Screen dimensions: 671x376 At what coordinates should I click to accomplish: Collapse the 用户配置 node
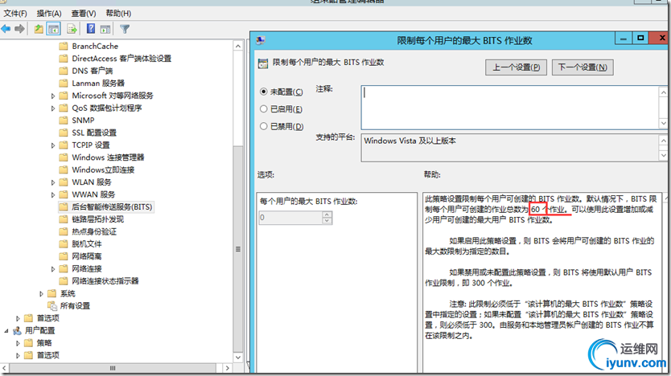[x=6, y=331]
